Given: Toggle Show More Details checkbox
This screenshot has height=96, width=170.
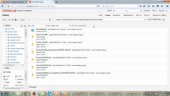Looking at the screenshot, I should tap(73, 26).
